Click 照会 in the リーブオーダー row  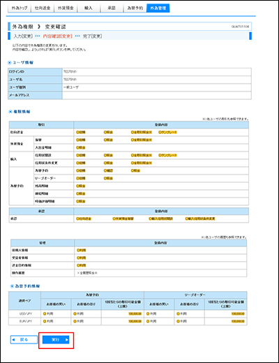(108, 179)
